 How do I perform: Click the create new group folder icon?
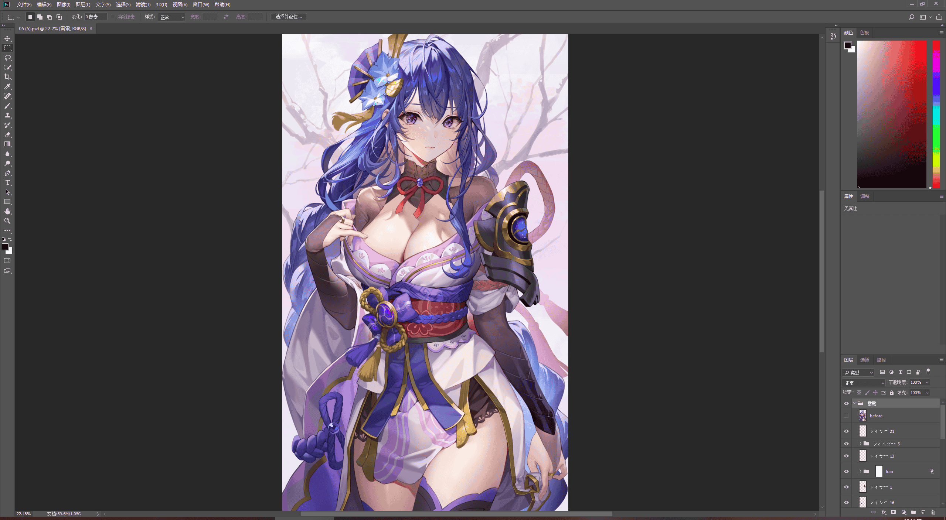(x=913, y=512)
